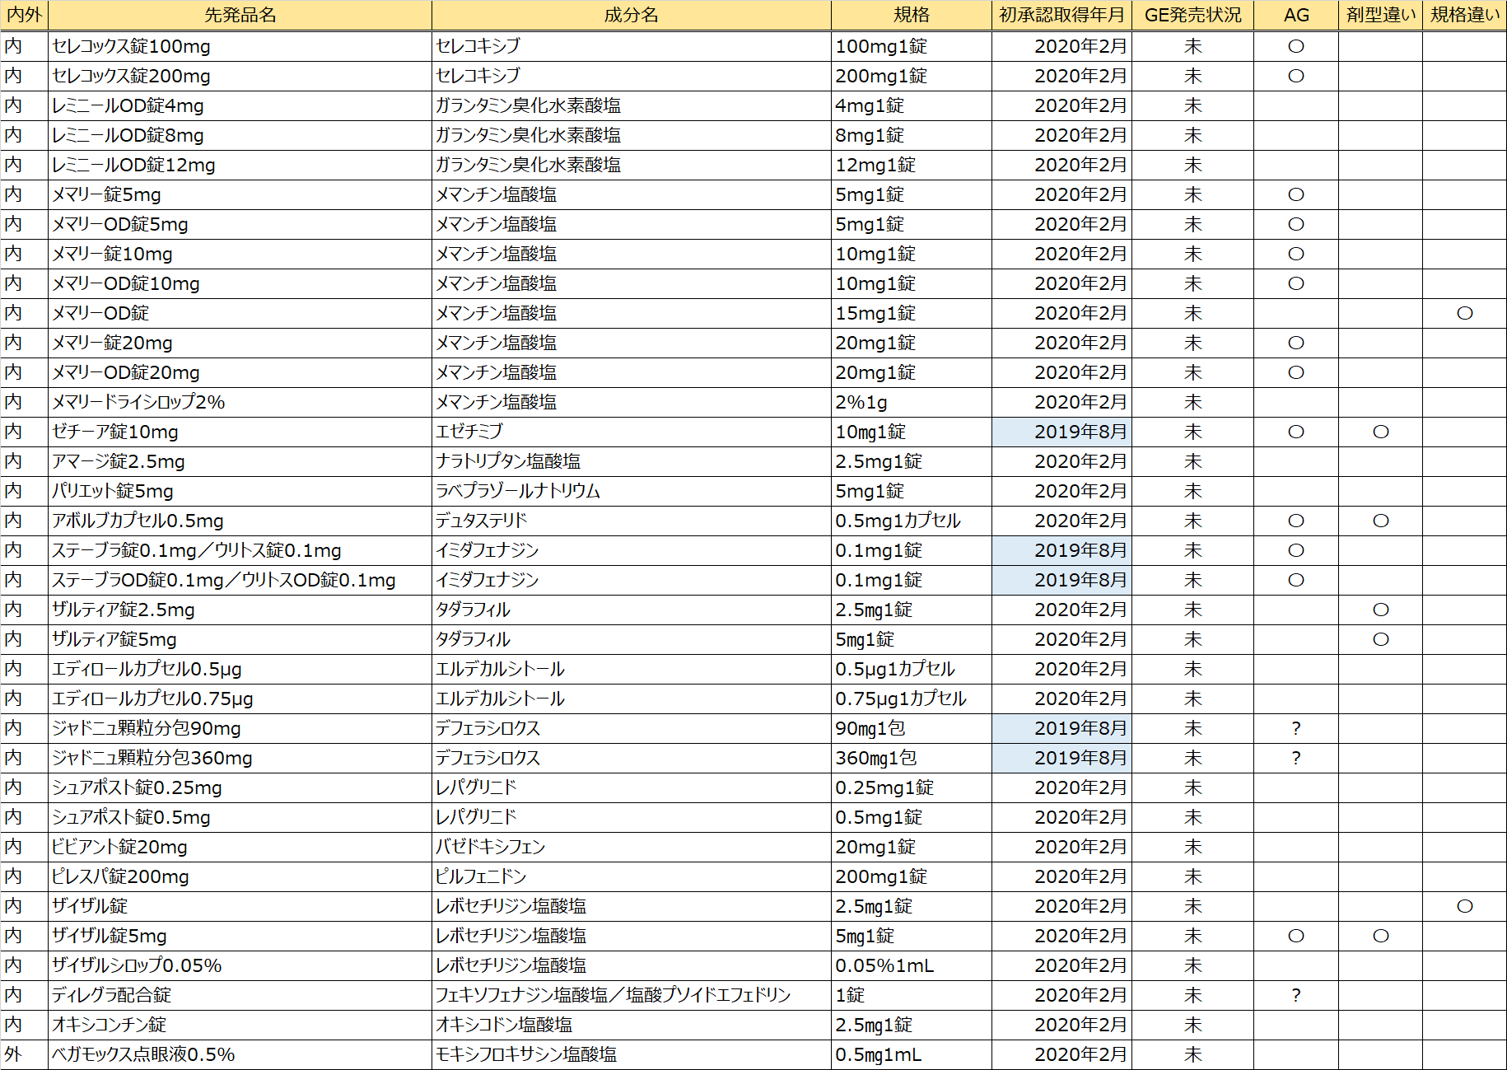Select the GE発売状況 header cell
The width and height of the screenshot is (1507, 1070).
point(1192,16)
